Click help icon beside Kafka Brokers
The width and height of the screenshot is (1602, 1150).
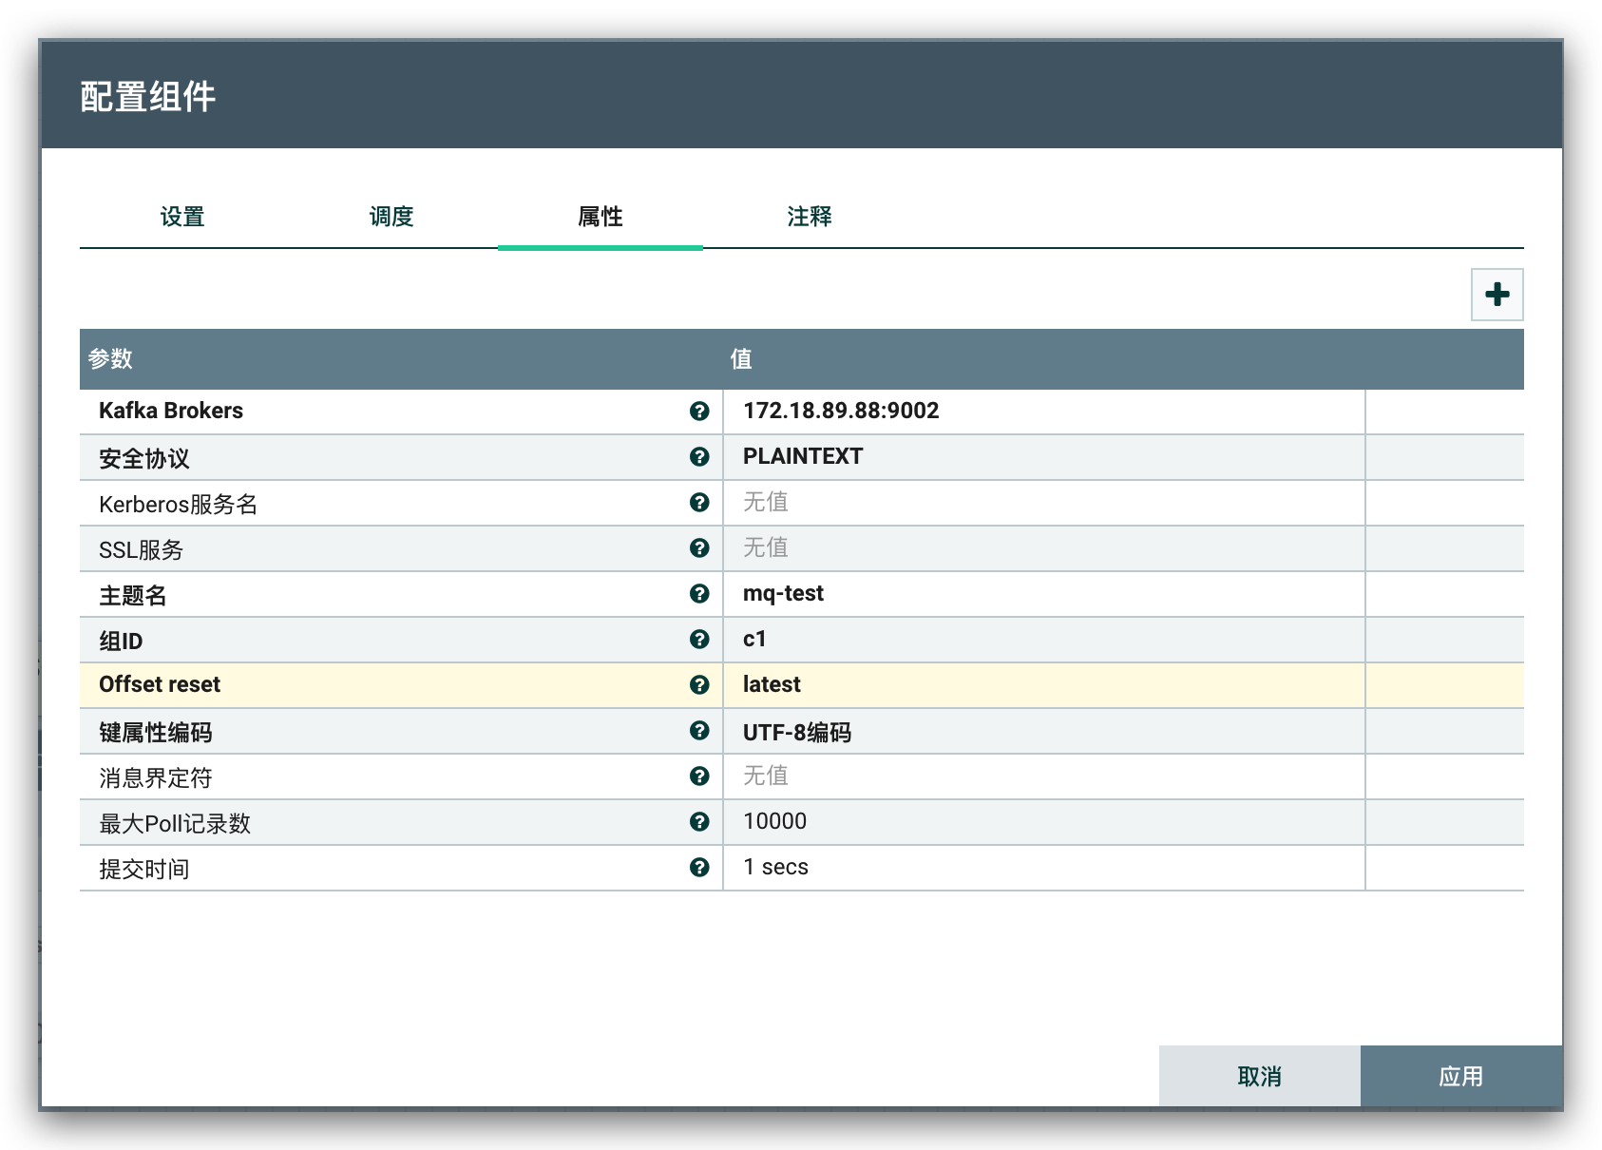(699, 412)
